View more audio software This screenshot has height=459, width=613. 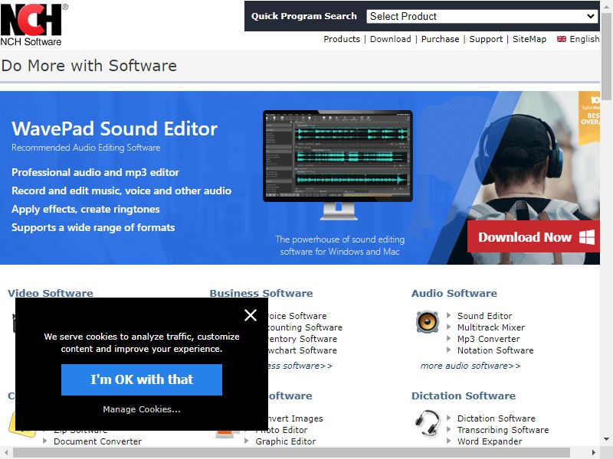pyautogui.click(x=470, y=366)
